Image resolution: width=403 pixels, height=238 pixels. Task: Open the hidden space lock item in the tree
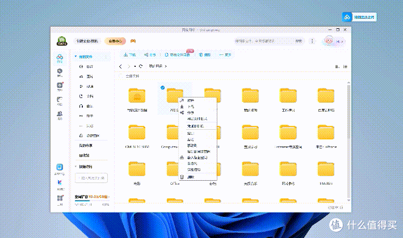click(90, 135)
